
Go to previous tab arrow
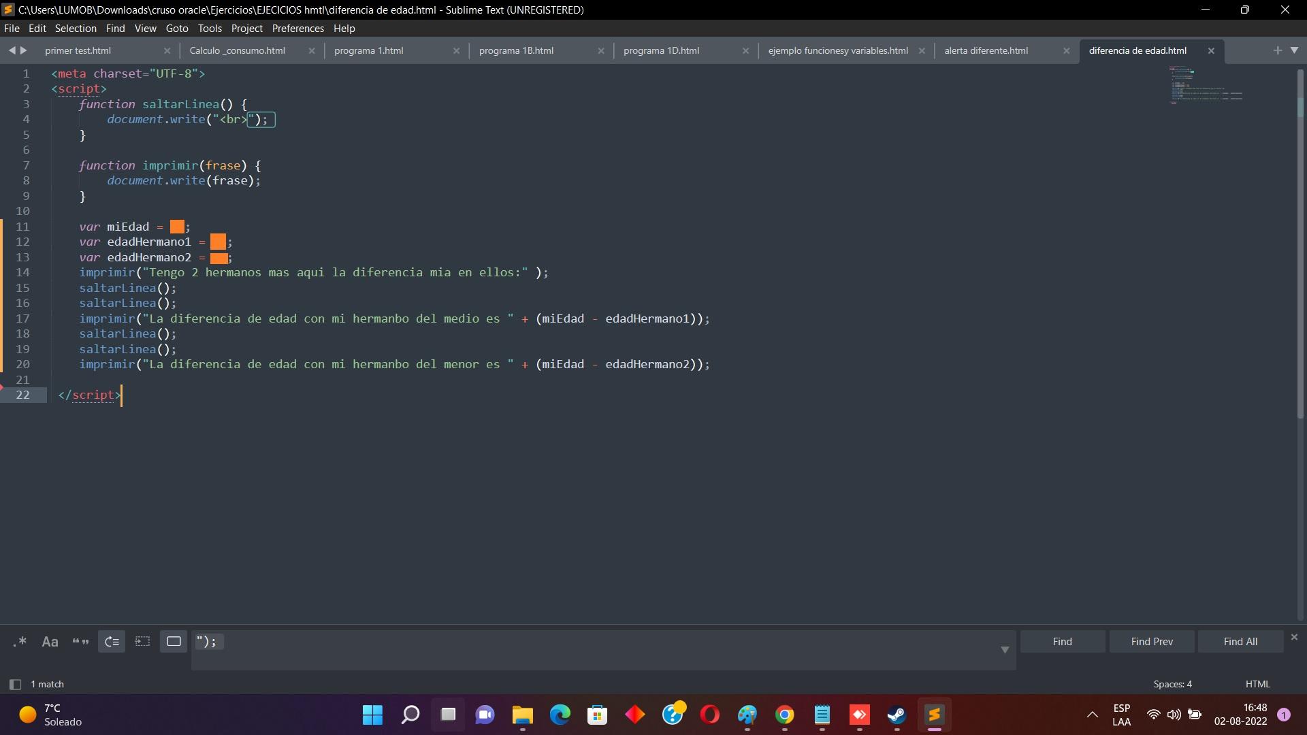coord(12,50)
